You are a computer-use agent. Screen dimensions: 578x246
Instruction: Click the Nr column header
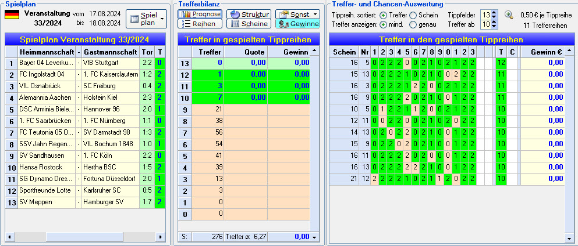[x=365, y=52]
